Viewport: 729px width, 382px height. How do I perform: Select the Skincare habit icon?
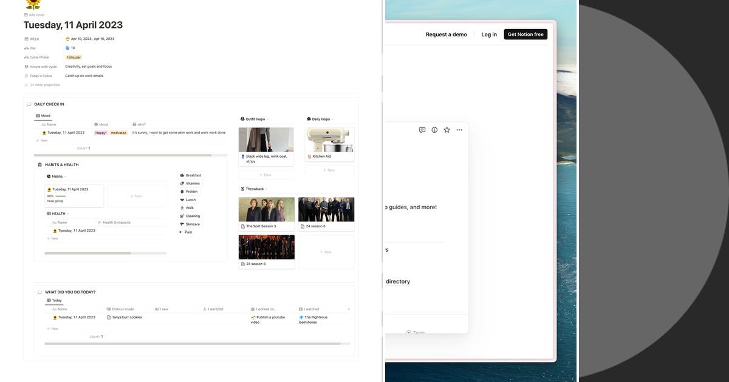pos(182,224)
